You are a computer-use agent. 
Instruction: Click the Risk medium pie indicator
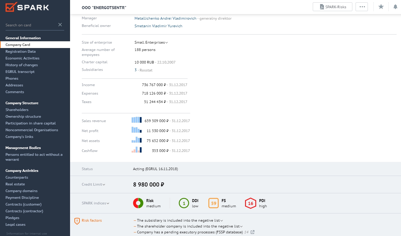click(138, 203)
